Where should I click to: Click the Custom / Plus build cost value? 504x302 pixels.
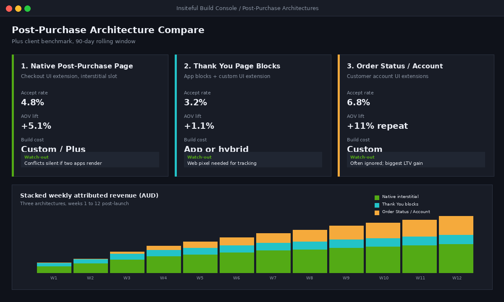(53, 149)
